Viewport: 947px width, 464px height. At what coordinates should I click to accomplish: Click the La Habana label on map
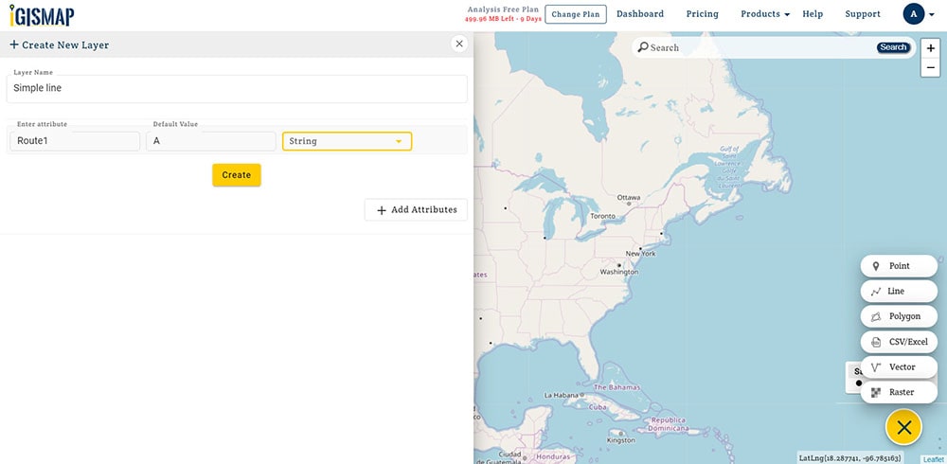coord(561,395)
